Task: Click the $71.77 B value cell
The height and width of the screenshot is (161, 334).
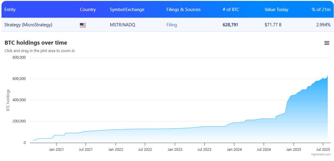Action: [x=273, y=25]
